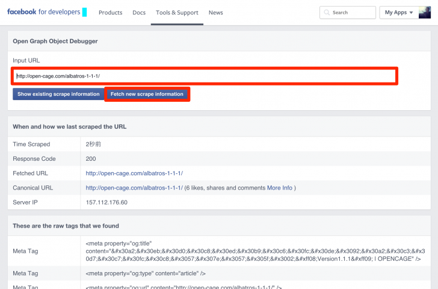The image size is (438, 289).
Task: Click the search magnifier icon
Action: [327, 12]
